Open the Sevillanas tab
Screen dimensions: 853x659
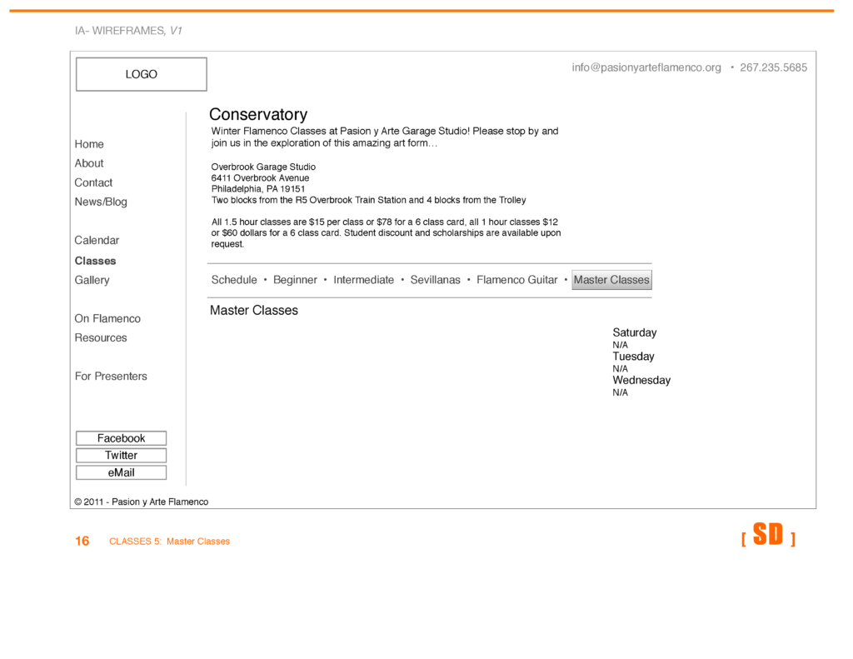435,280
